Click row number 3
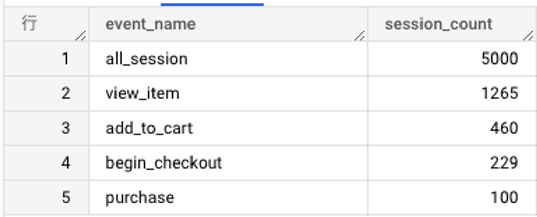Screen dimensions: 537x217 [66, 128]
